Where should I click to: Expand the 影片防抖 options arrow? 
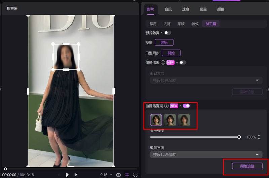(162, 33)
